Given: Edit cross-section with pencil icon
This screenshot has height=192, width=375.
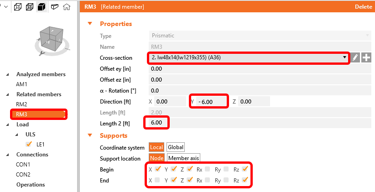Looking at the screenshot, I should 355,57.
